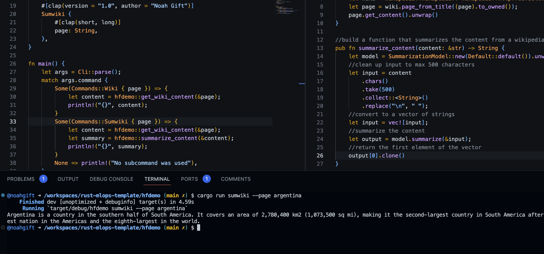Image resolution: width=544 pixels, height=254 pixels.
Task: Click 'page: String,' field line
Action: (x=76, y=30)
